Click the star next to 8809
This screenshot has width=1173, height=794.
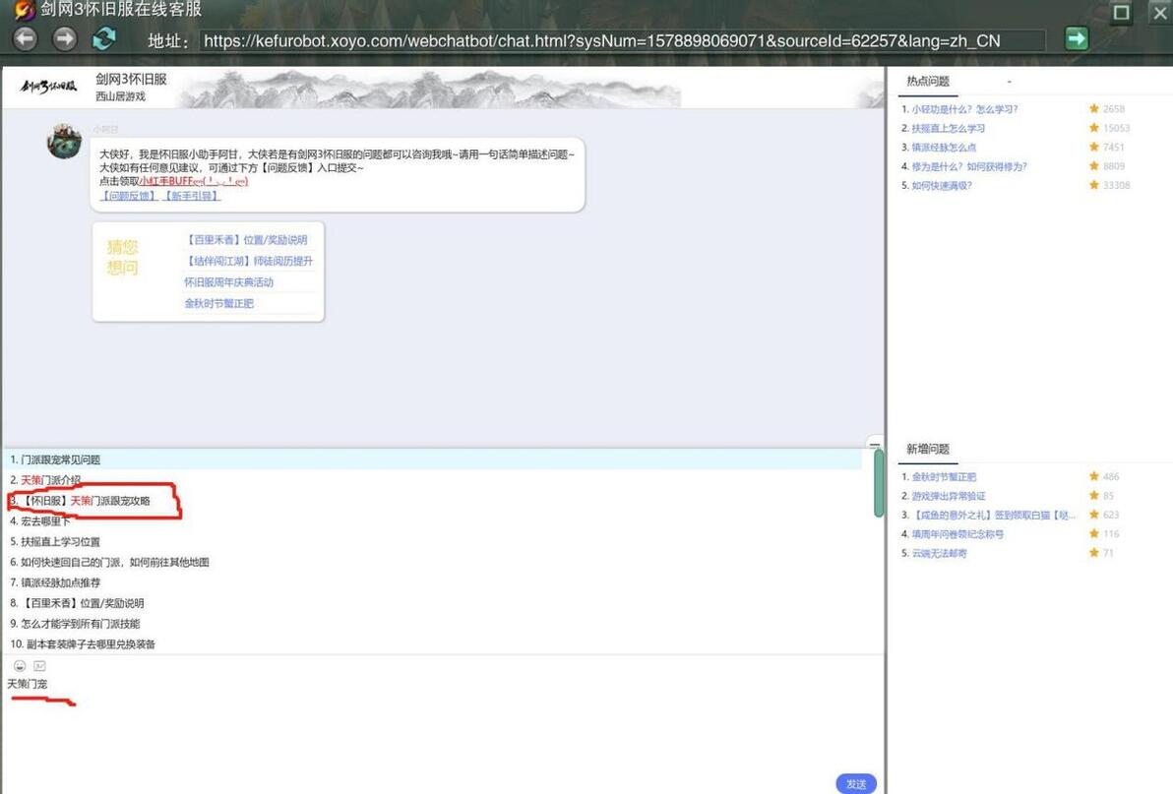(1093, 166)
